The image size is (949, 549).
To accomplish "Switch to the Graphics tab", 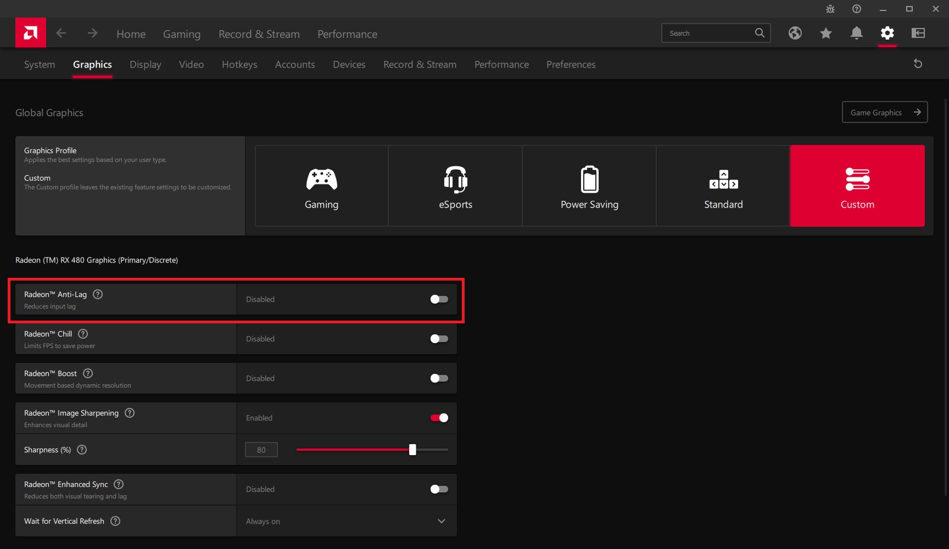I will [x=92, y=64].
